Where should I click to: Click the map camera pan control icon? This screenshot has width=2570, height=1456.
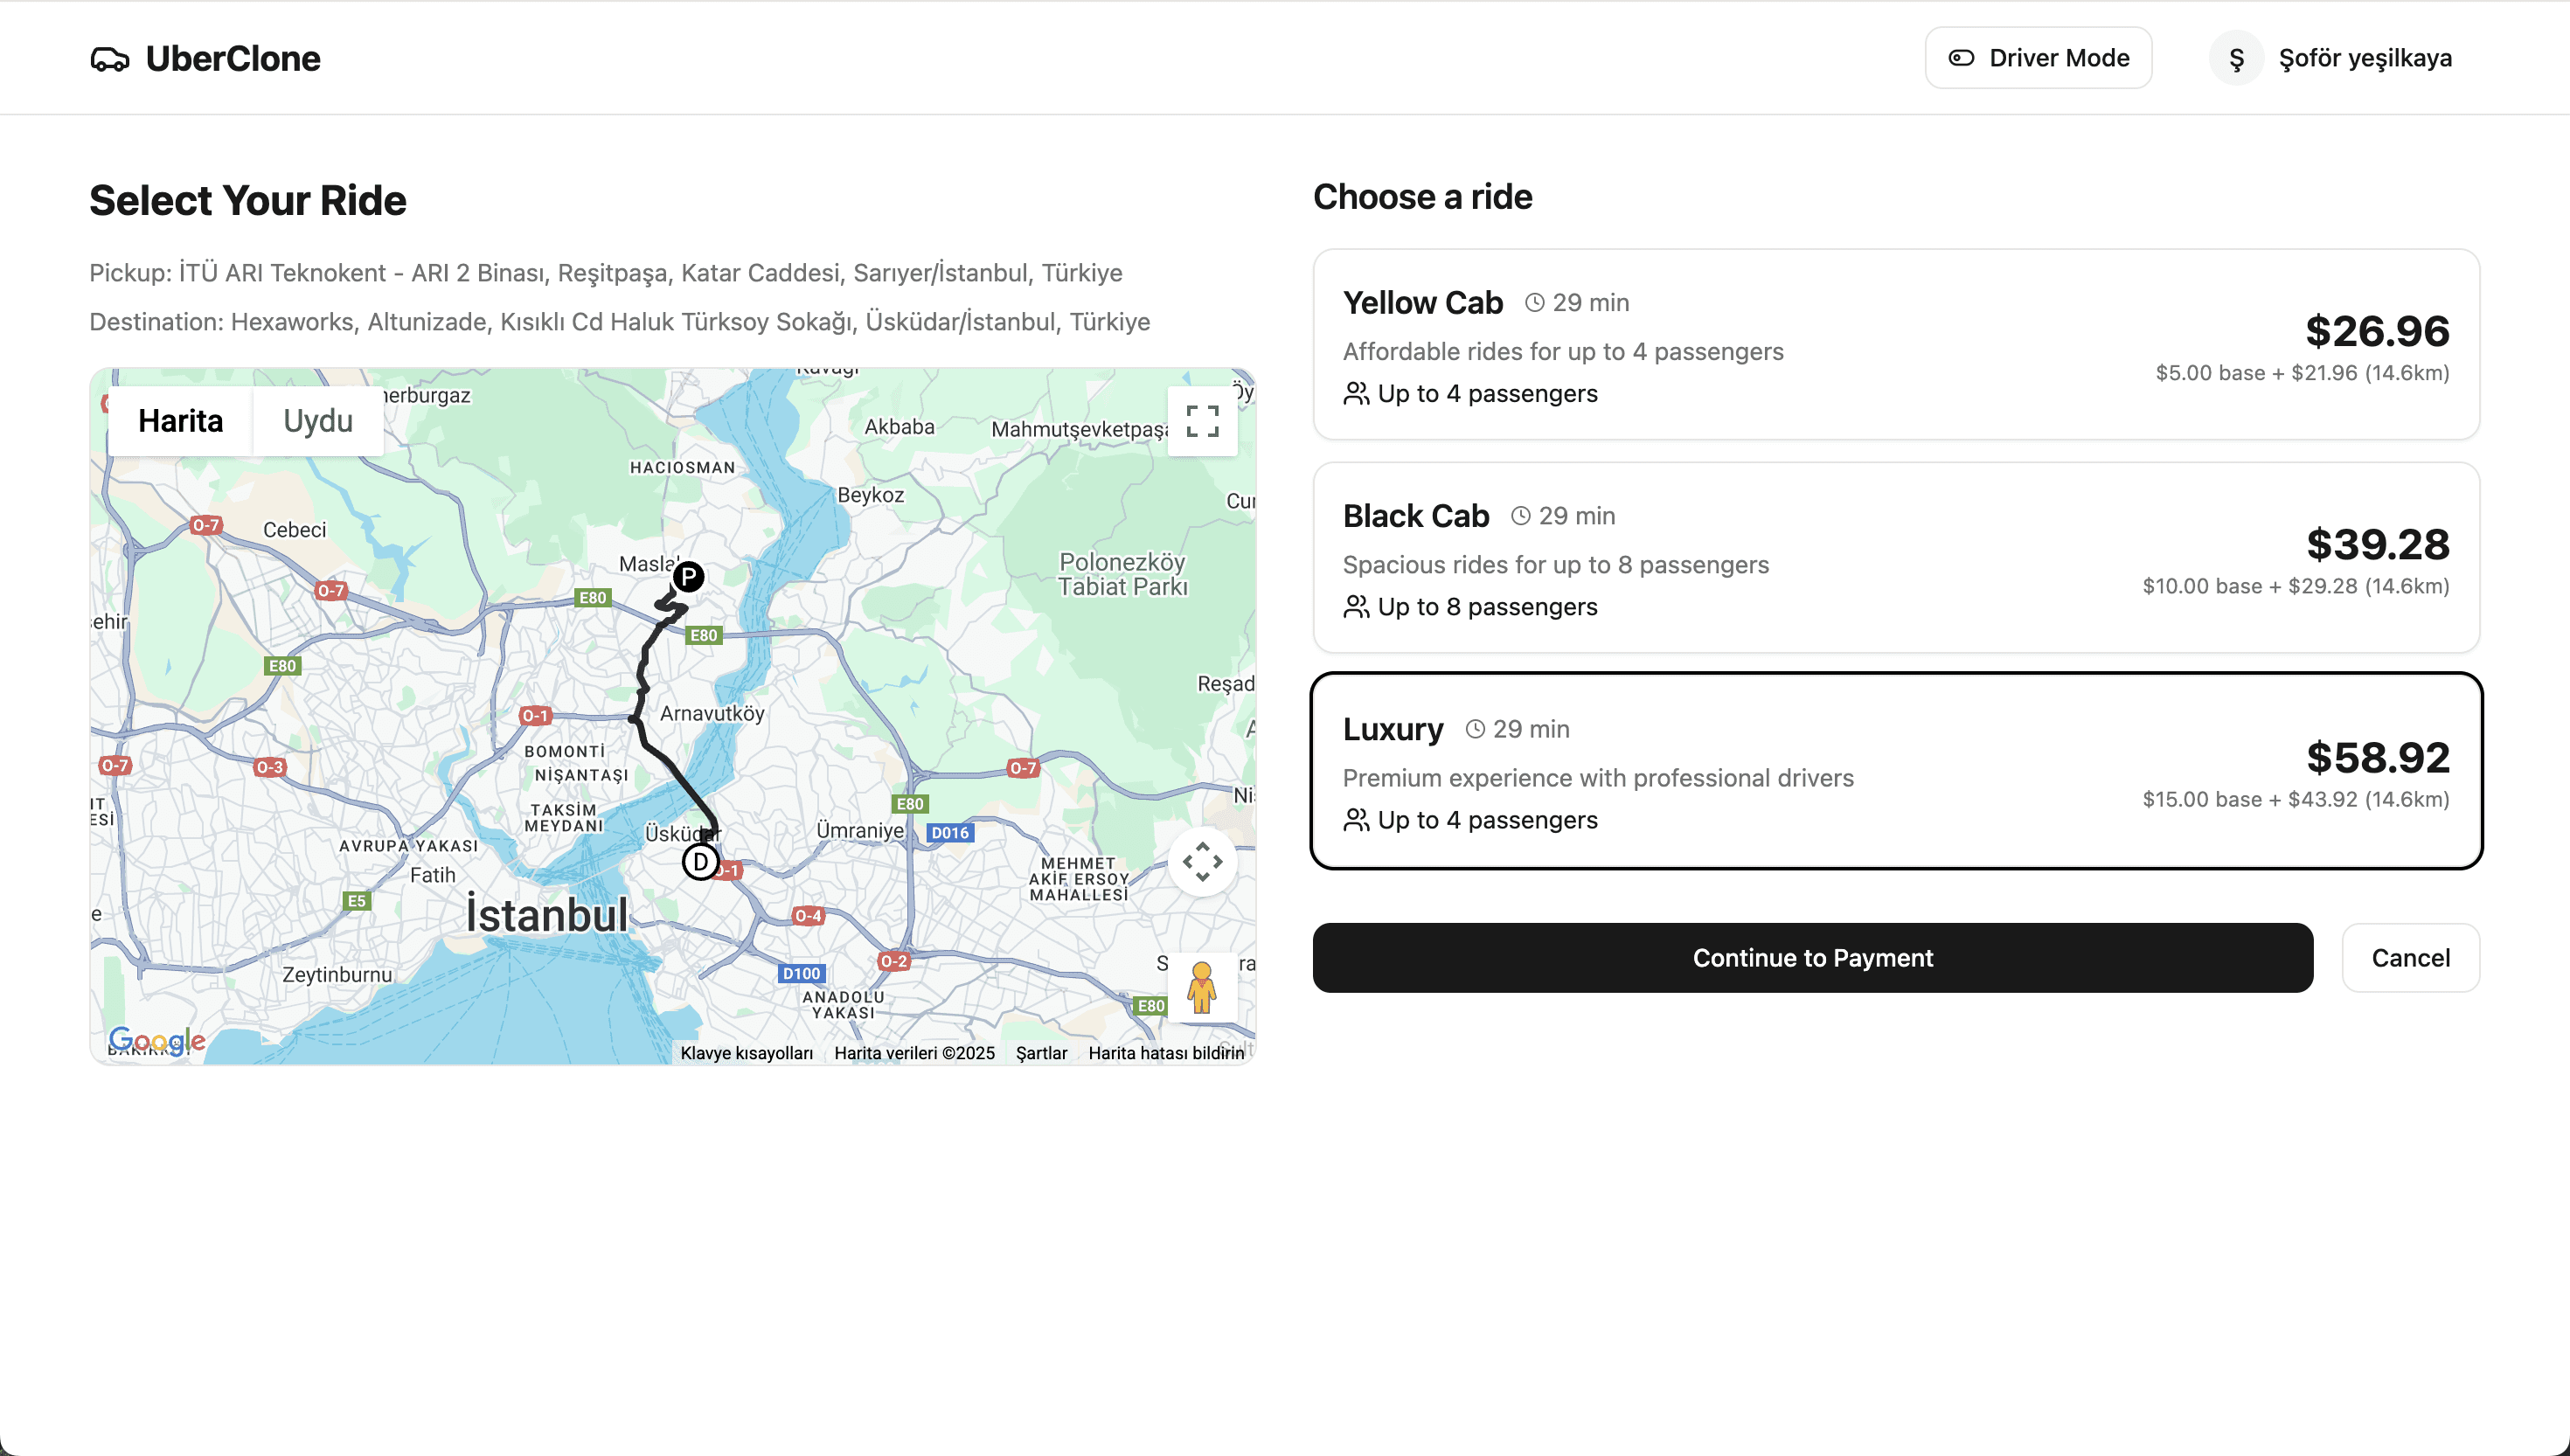coord(1202,861)
